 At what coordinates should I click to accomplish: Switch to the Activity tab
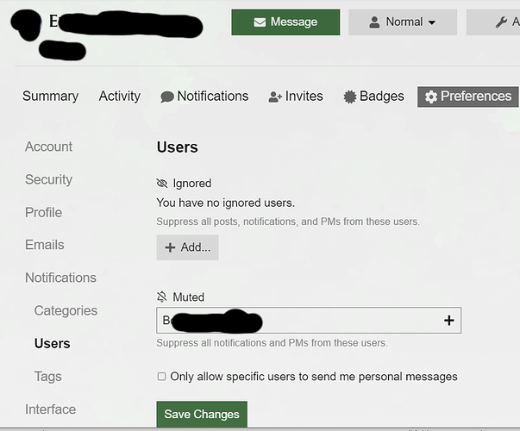(119, 97)
